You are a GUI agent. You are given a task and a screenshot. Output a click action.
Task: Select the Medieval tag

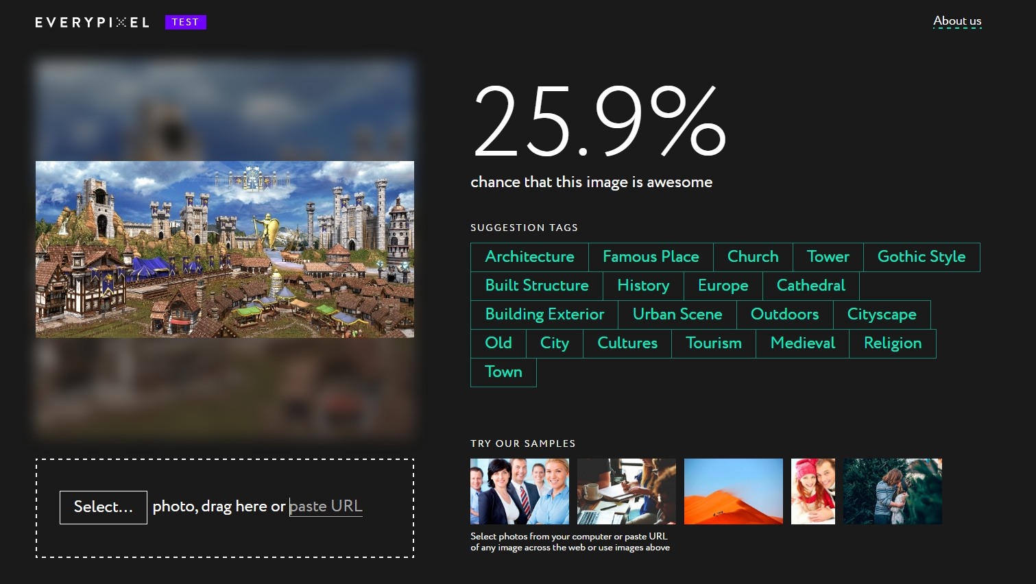(x=803, y=343)
